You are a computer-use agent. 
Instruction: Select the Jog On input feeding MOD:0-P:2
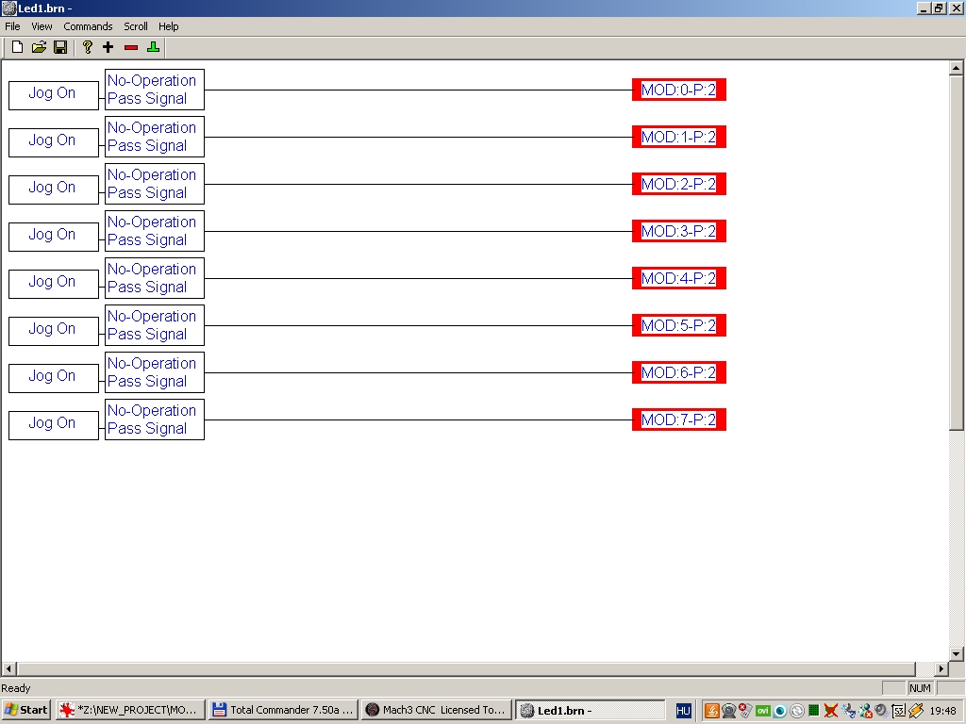[54, 95]
